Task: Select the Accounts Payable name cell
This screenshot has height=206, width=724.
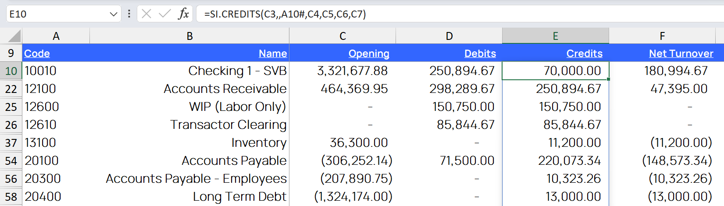Action: pyautogui.click(x=234, y=161)
